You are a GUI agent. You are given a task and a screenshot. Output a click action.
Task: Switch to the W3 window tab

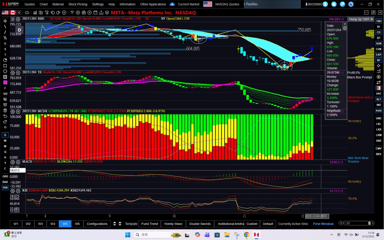tap(40, 224)
